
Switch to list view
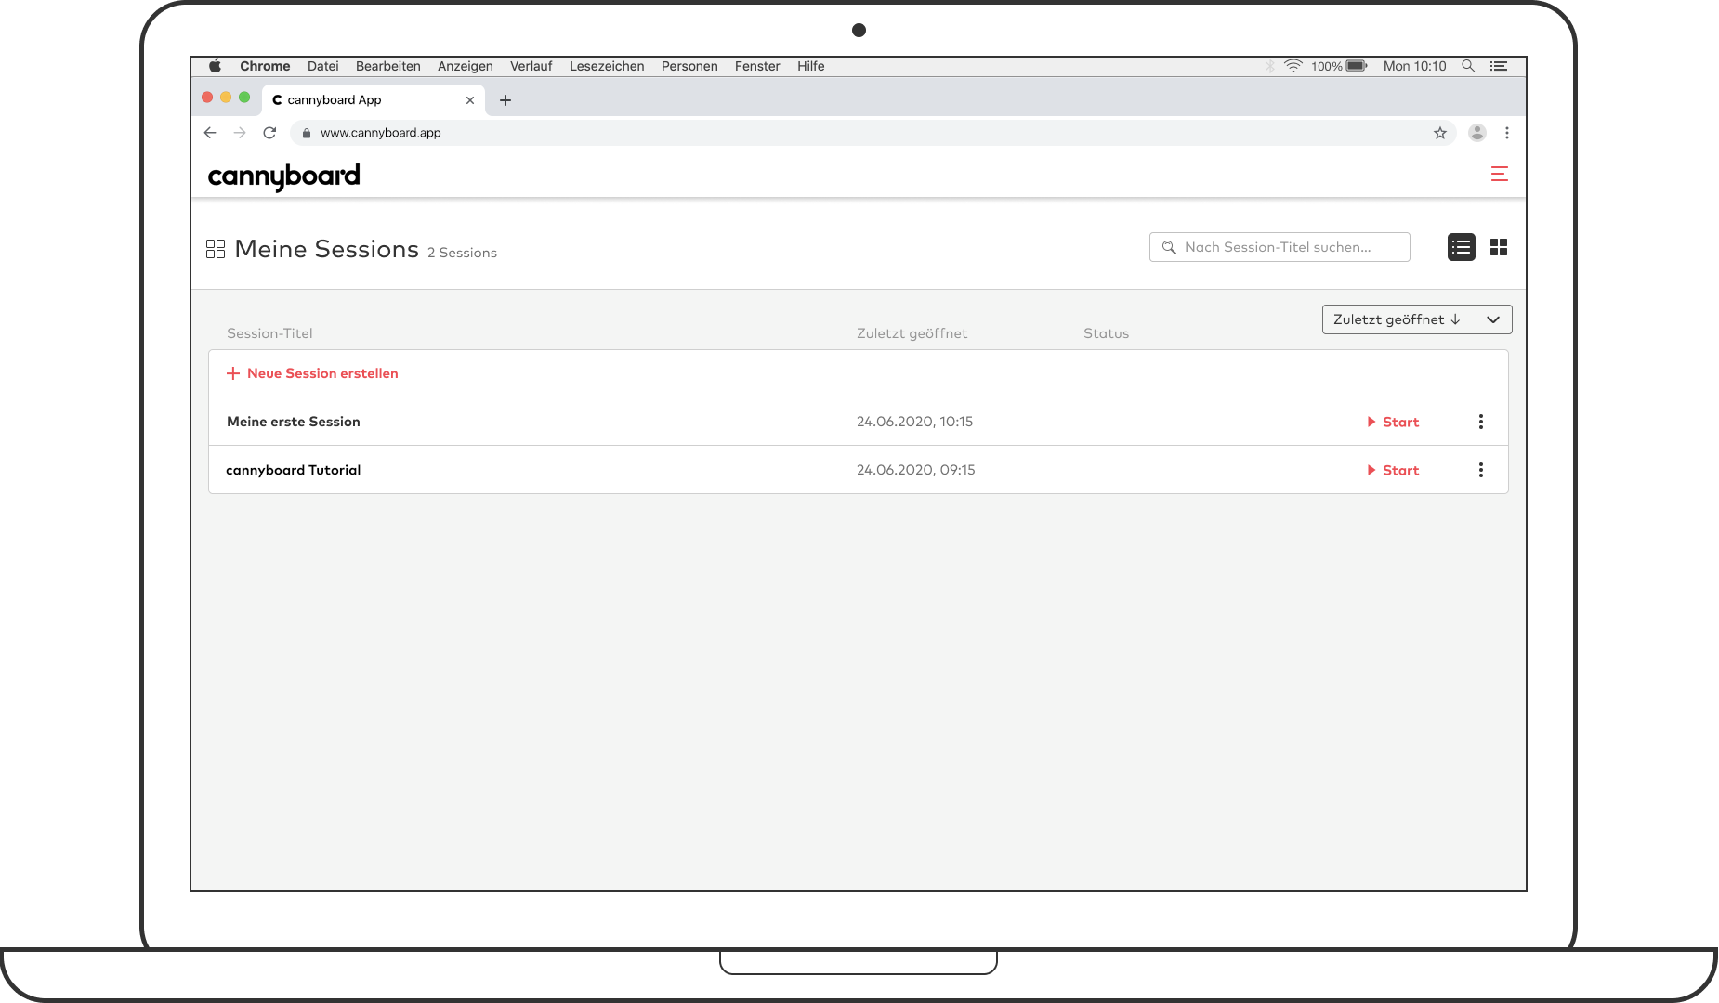click(1461, 247)
